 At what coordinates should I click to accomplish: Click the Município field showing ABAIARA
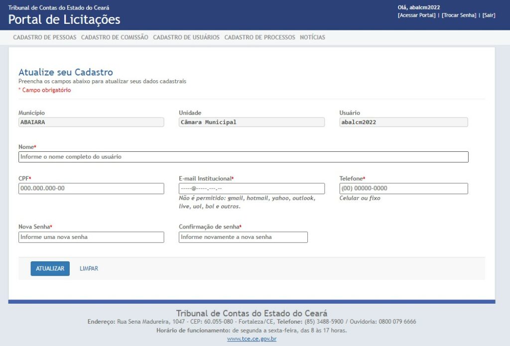pos(91,122)
